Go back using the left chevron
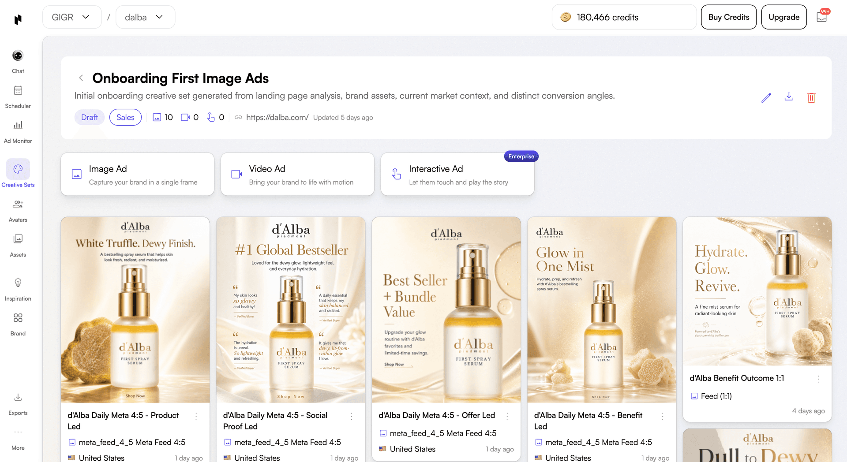 click(x=81, y=78)
